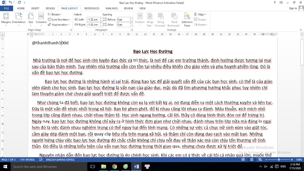Image resolution: width=304 pixels, height=171 pixels.
Task: Open the FILE tab
Action: point(7,8)
